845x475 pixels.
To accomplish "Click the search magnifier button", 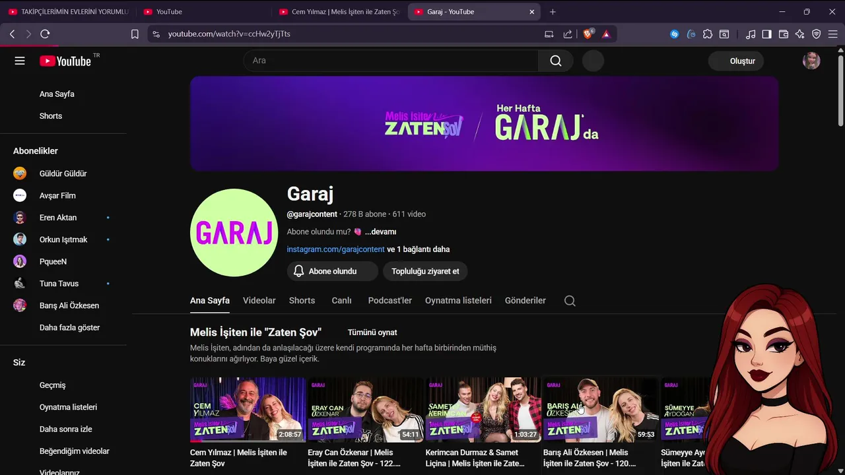I will (x=556, y=61).
